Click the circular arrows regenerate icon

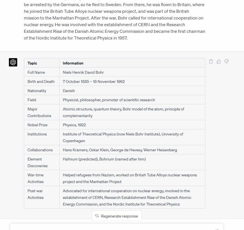97,216
